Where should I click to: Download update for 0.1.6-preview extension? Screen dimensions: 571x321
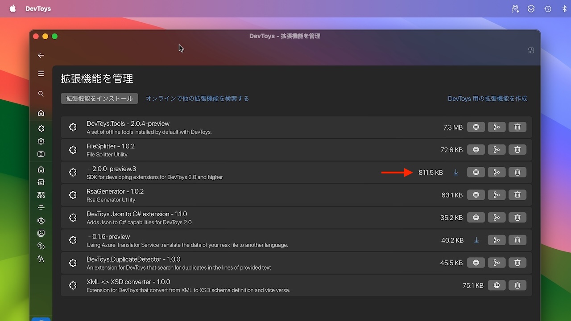click(x=476, y=240)
